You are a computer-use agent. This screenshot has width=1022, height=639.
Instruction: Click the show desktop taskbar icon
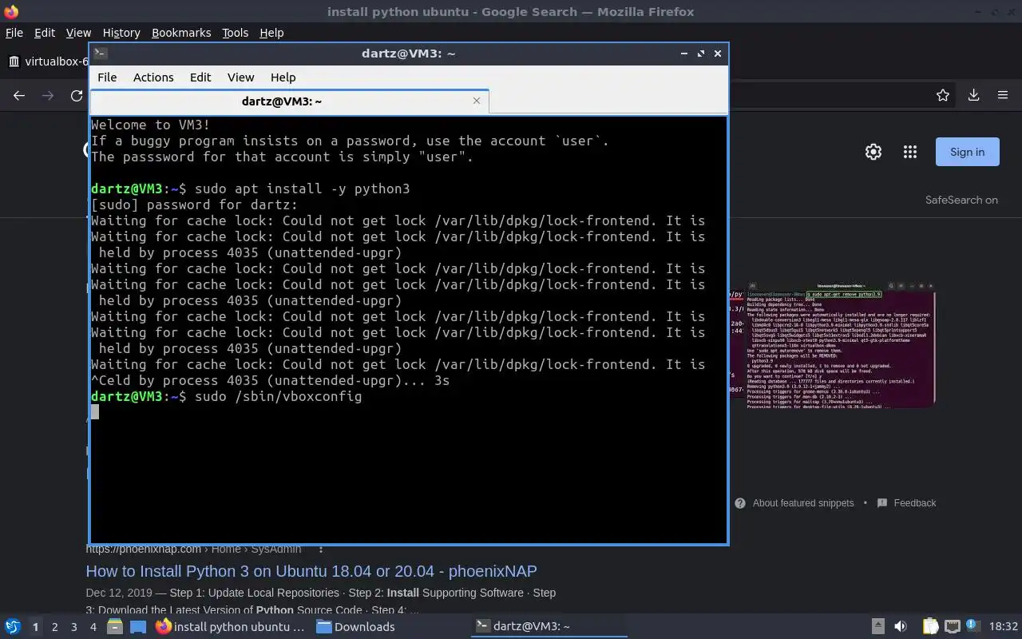click(138, 626)
